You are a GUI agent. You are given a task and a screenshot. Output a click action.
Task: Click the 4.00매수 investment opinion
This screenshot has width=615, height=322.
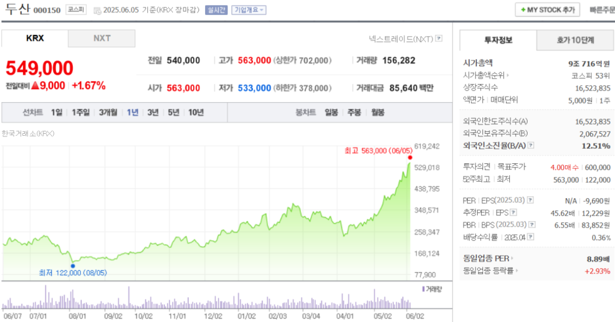(x=564, y=167)
